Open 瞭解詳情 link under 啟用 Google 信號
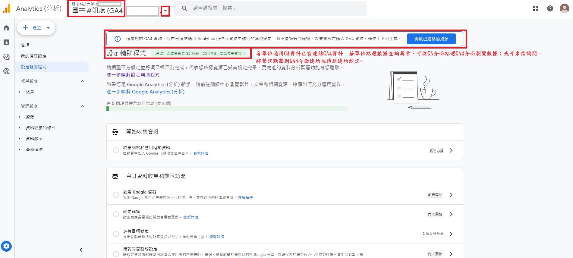The image size is (573, 258). pos(245,198)
